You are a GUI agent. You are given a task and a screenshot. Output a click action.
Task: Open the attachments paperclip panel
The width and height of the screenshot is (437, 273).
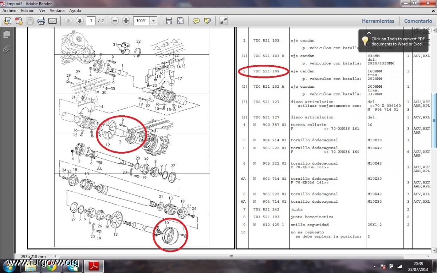point(6,49)
